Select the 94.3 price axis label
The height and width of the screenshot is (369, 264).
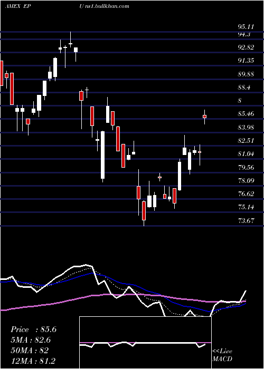pos(244,34)
